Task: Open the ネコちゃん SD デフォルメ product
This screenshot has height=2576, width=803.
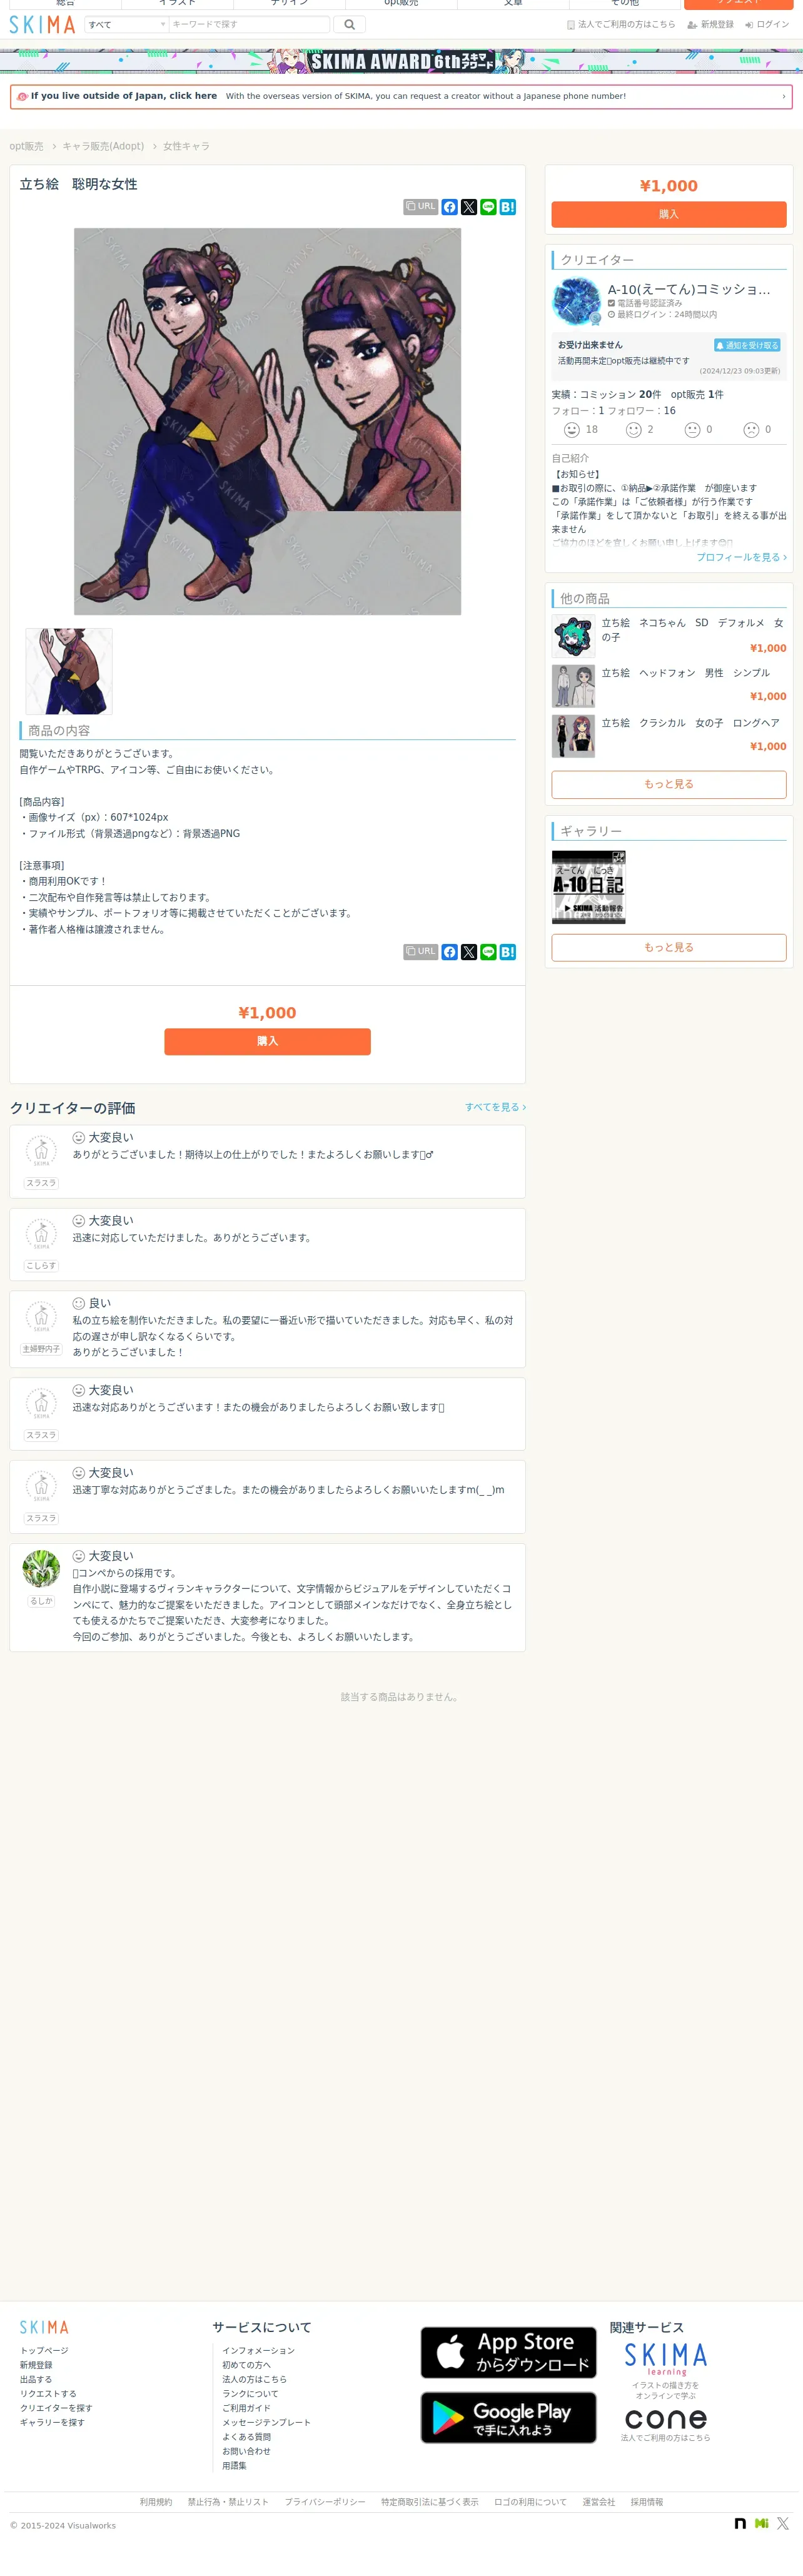Action: tap(669, 635)
